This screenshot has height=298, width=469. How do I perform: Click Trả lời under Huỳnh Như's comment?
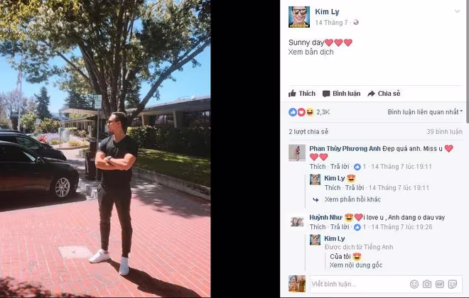coord(340,227)
